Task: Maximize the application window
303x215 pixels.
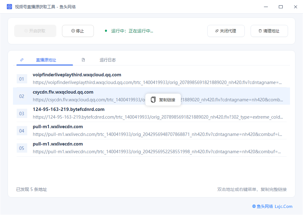Action: tap(281, 7)
